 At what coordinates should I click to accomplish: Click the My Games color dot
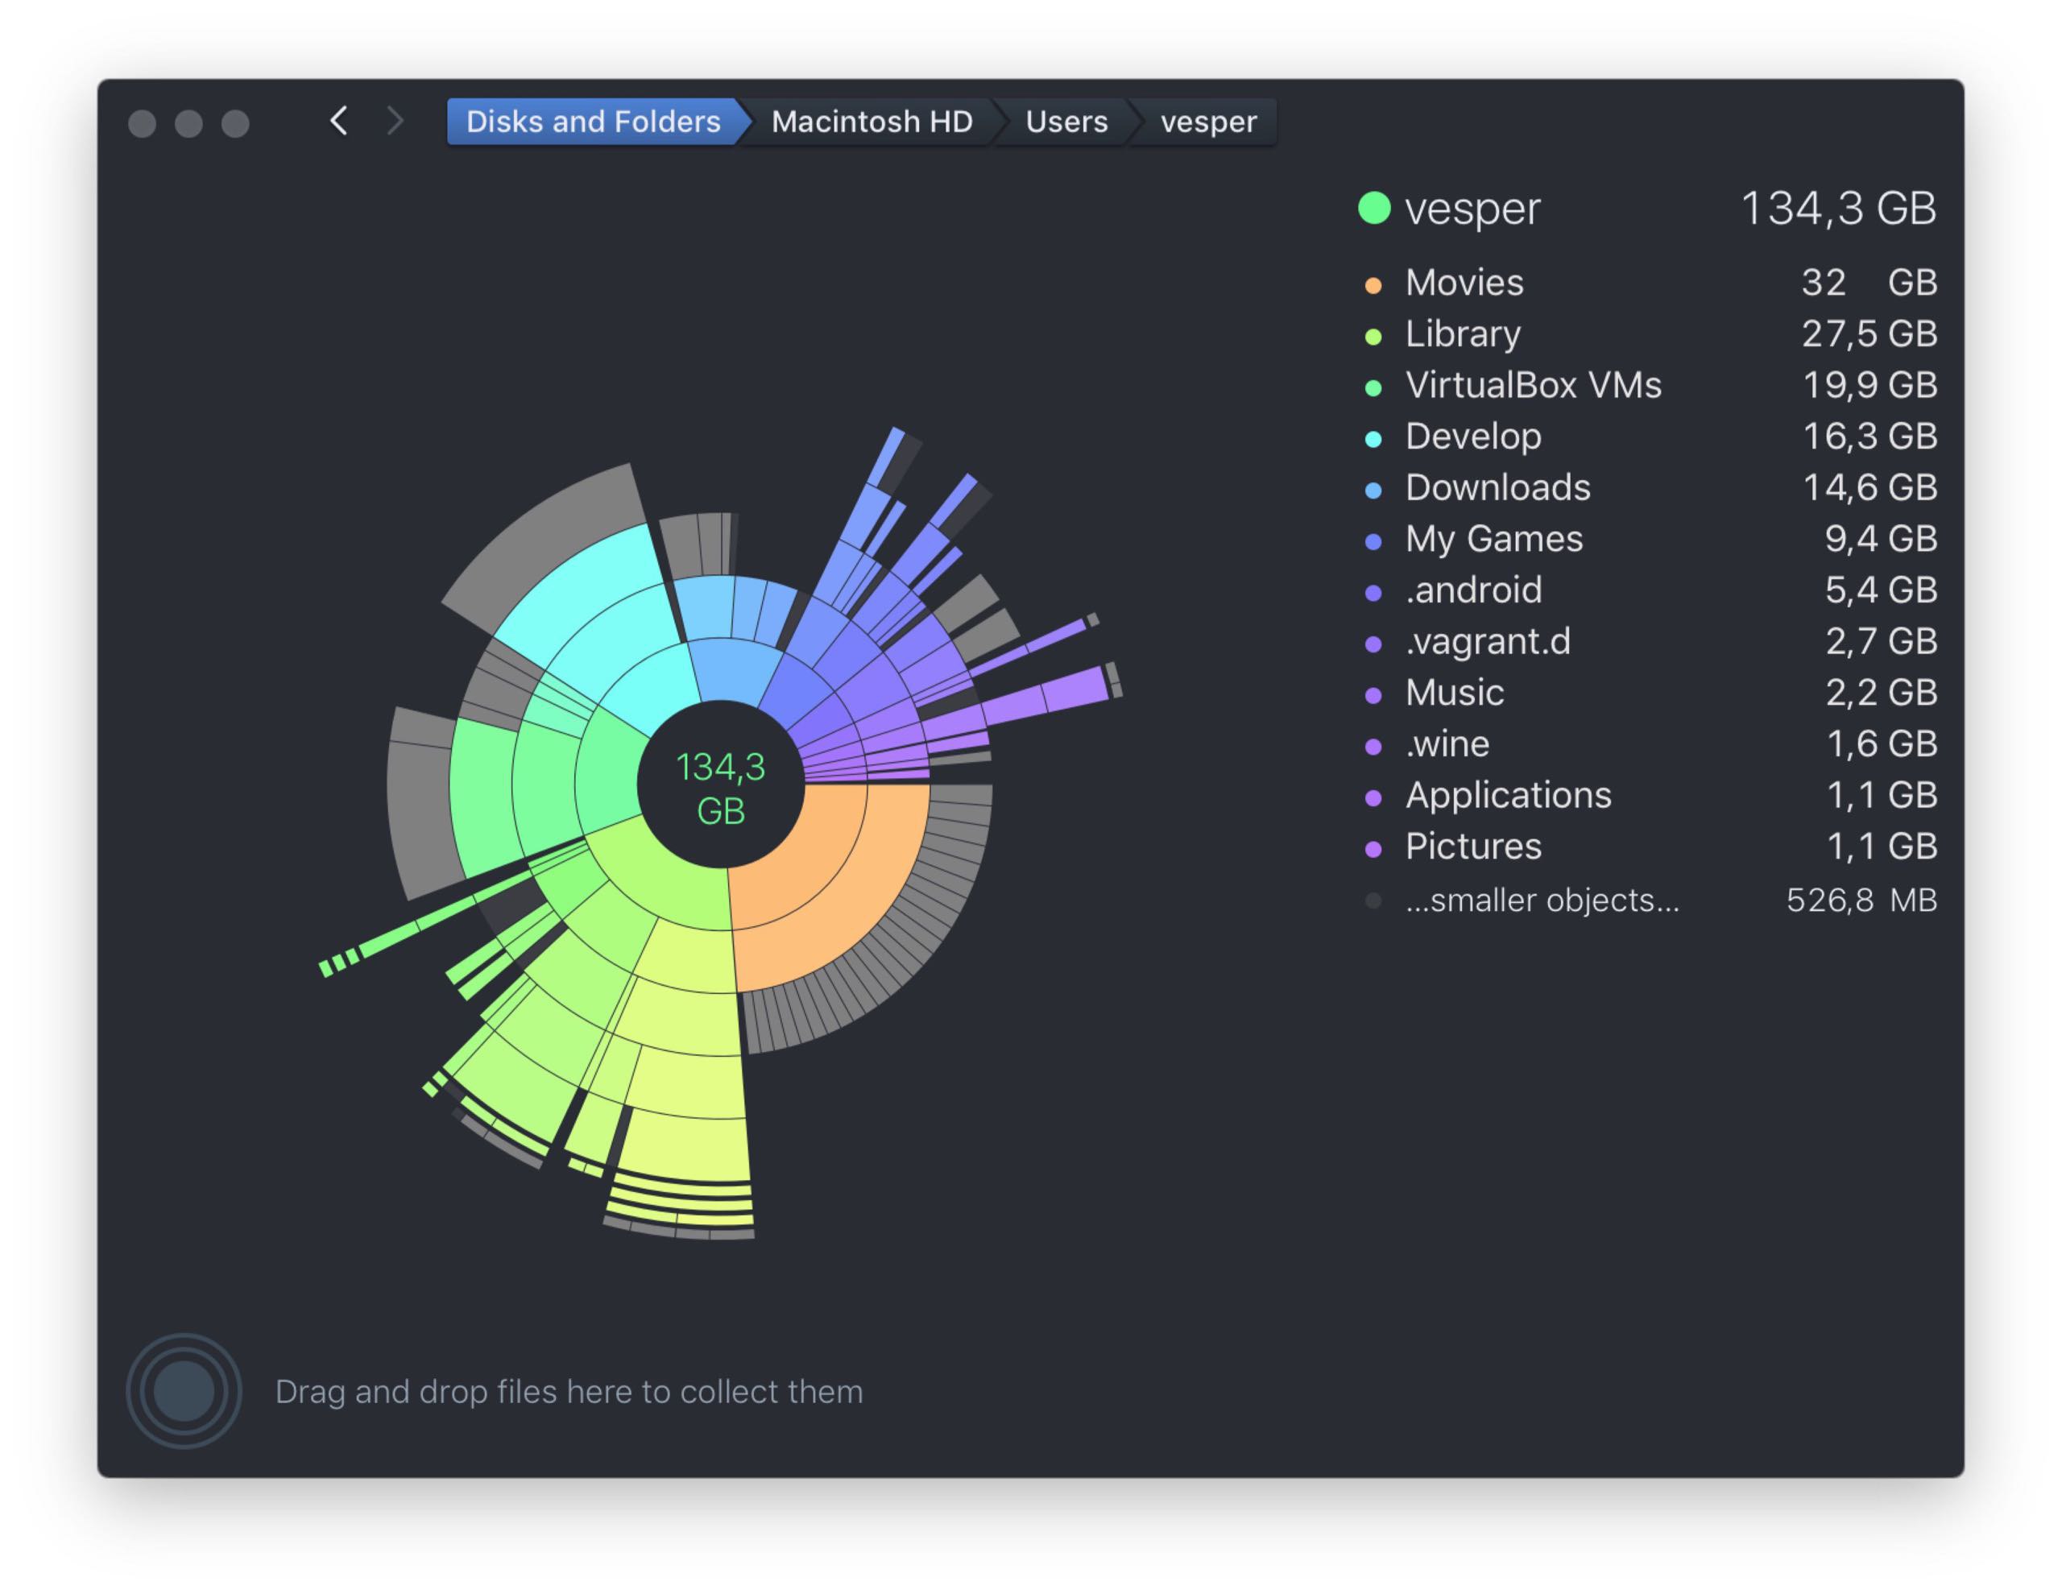pyautogui.click(x=1373, y=542)
